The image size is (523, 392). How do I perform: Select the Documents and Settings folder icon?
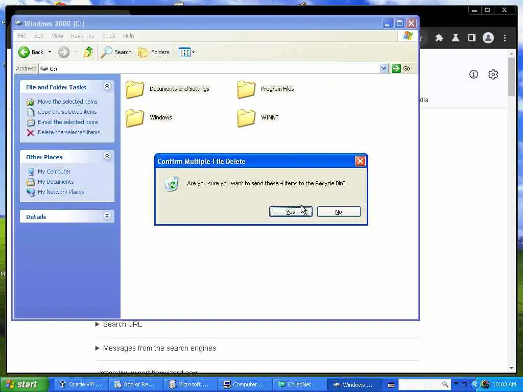coord(135,89)
